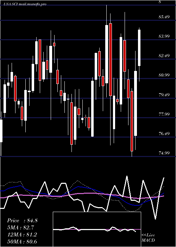
Task: Click the 74.99 price axis label
Action: (x=164, y=153)
